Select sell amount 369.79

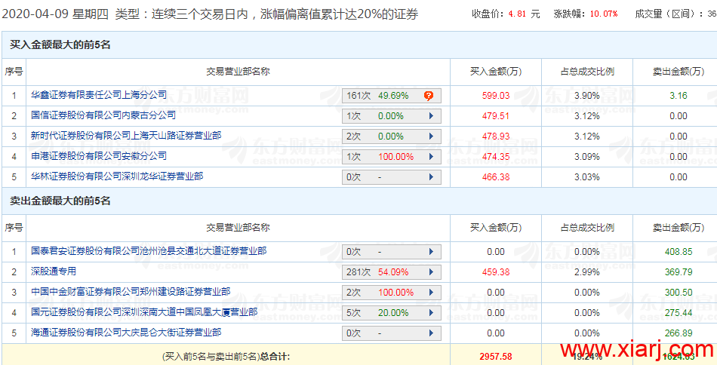(679, 272)
